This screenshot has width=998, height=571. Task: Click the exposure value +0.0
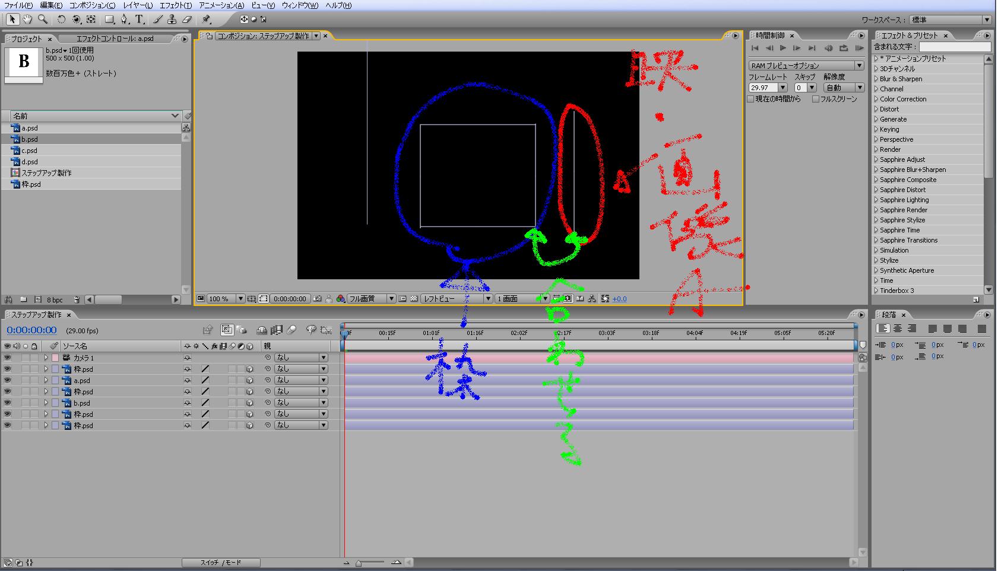click(x=619, y=299)
